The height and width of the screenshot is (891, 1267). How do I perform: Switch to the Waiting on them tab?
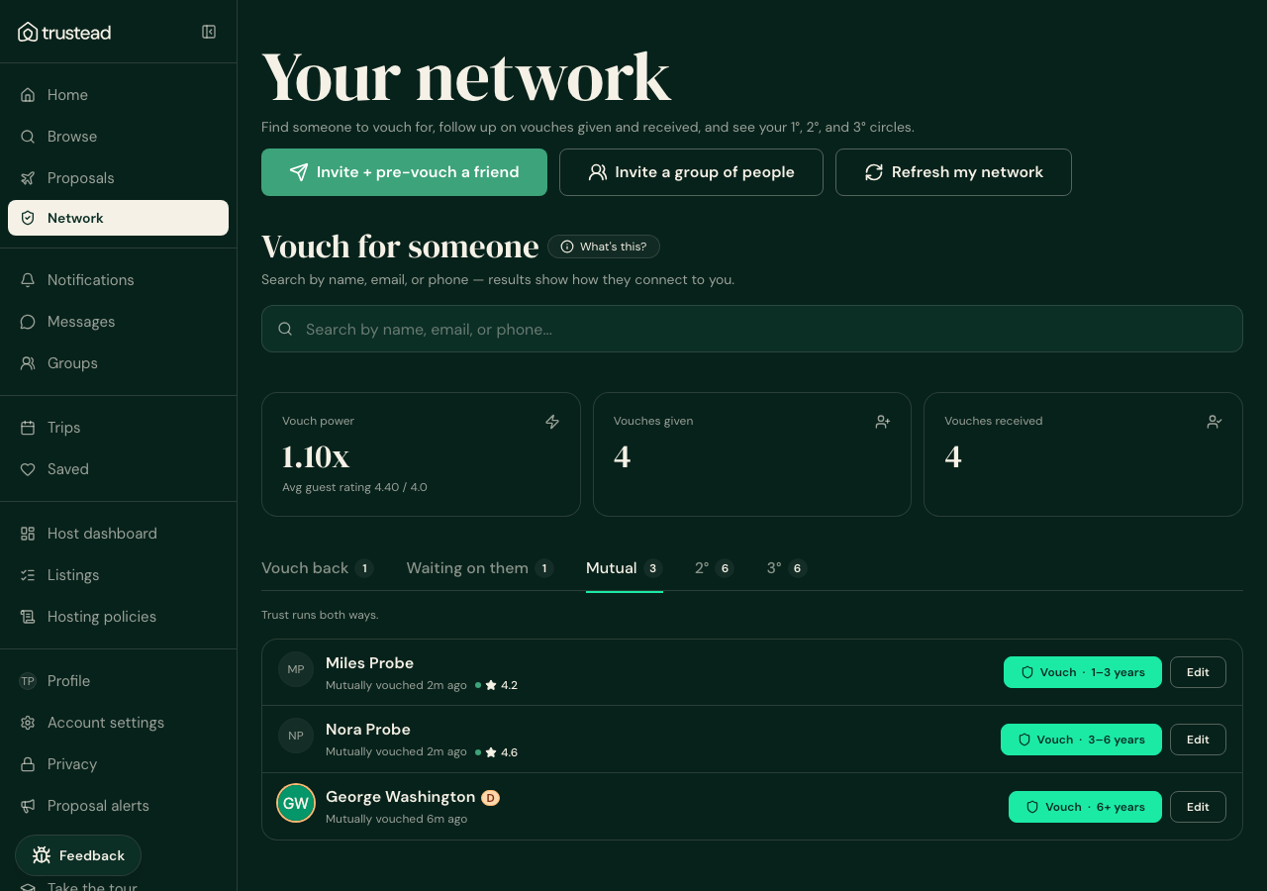click(479, 568)
